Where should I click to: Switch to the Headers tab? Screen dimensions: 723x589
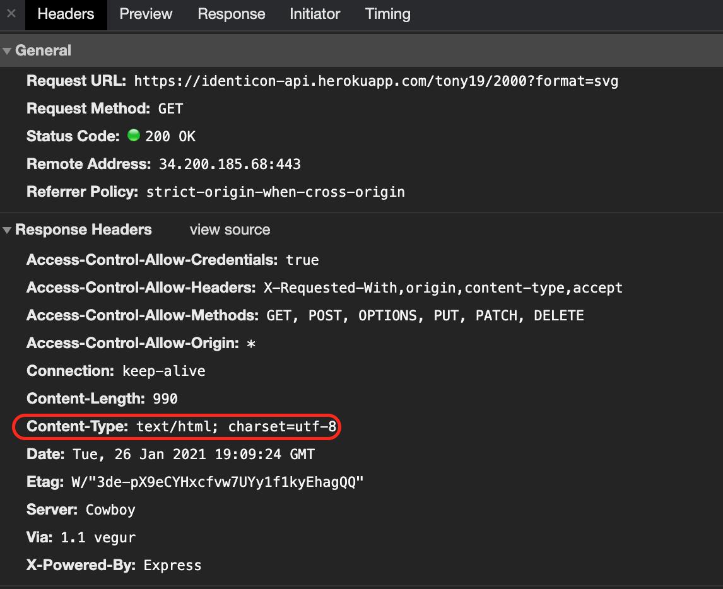(x=66, y=14)
